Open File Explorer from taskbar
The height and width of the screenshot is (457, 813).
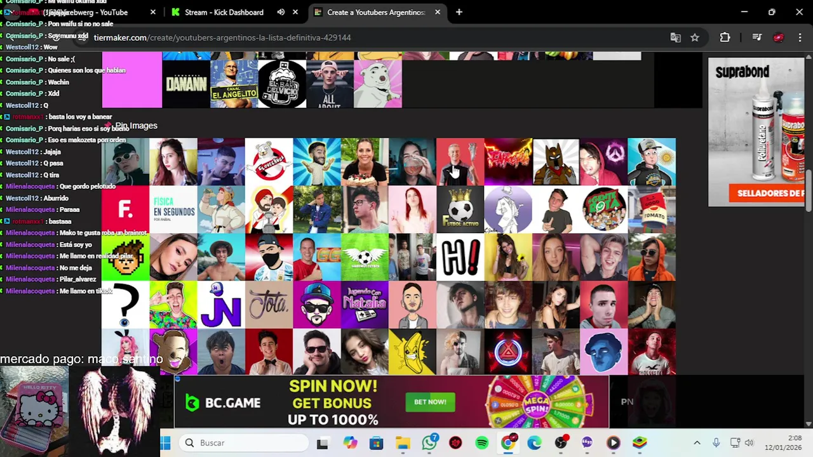403,443
